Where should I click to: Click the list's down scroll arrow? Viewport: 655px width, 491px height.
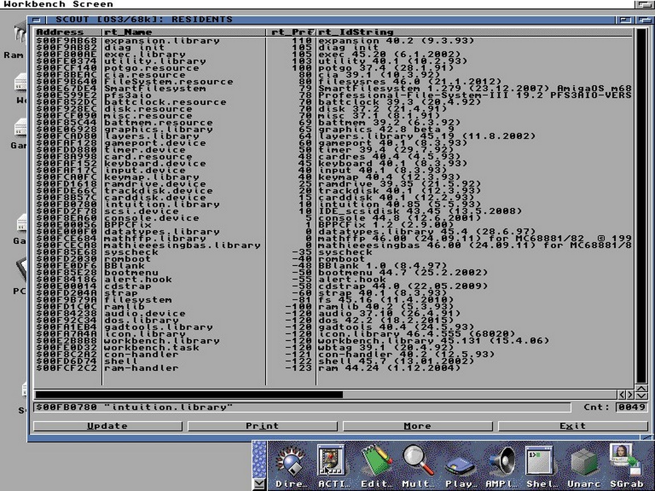point(641,396)
